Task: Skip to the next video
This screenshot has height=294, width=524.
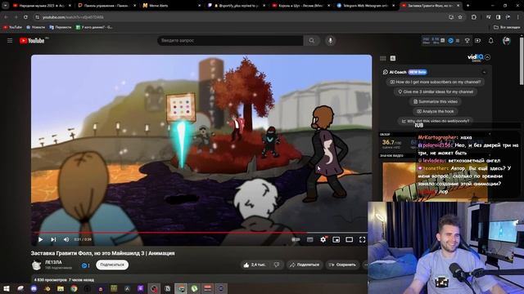Action: tap(53, 239)
